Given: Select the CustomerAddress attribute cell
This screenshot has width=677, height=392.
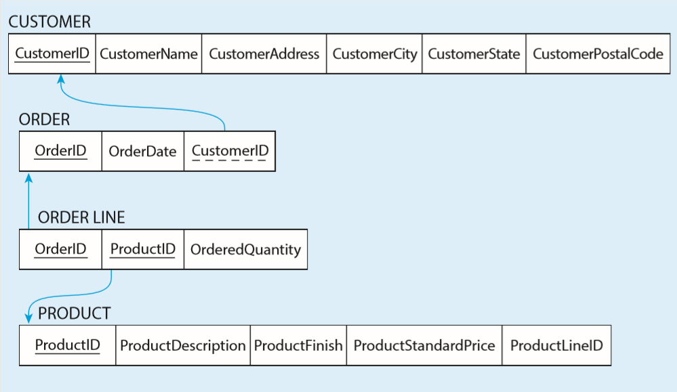Looking at the screenshot, I should (x=264, y=53).
